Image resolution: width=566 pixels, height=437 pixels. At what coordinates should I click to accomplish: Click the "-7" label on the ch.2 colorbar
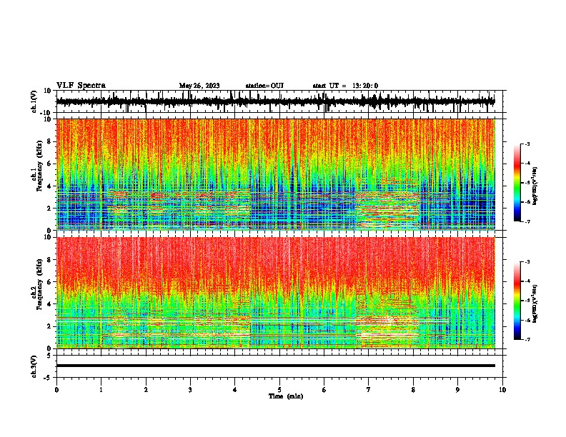click(527, 340)
